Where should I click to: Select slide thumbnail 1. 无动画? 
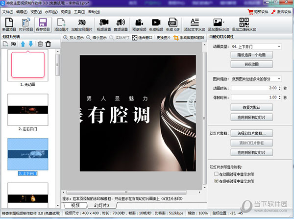28,65
